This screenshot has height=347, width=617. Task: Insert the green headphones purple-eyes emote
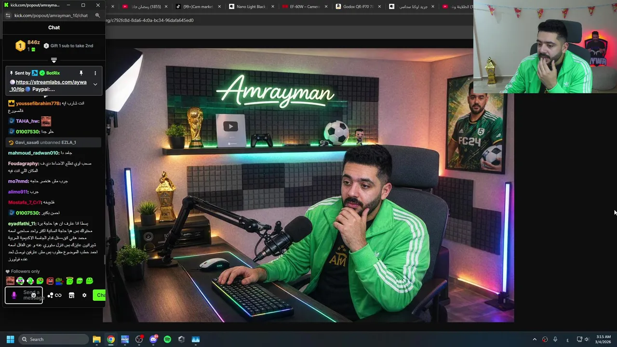(x=20, y=281)
